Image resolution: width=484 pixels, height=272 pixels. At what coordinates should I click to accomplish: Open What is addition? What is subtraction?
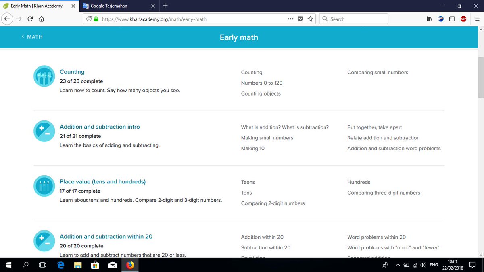pyautogui.click(x=285, y=127)
